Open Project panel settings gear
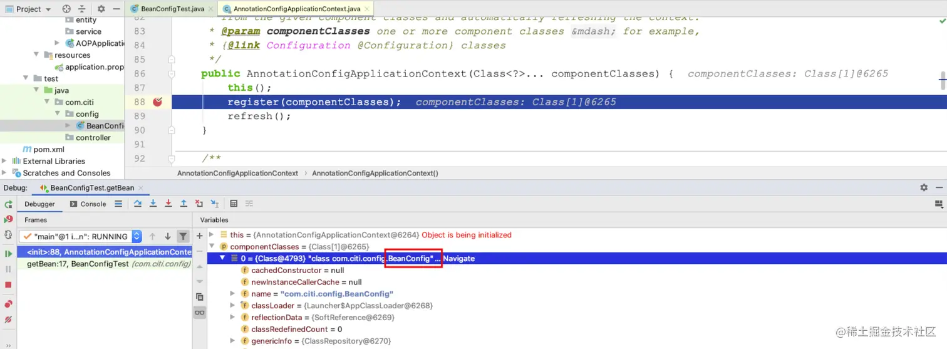This screenshot has width=947, height=349. coord(101,9)
